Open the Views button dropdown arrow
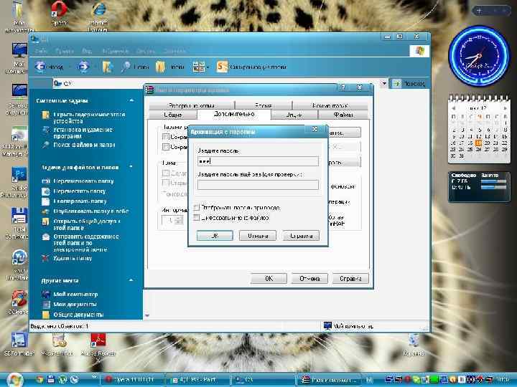This screenshot has width=517, height=387. (208, 67)
